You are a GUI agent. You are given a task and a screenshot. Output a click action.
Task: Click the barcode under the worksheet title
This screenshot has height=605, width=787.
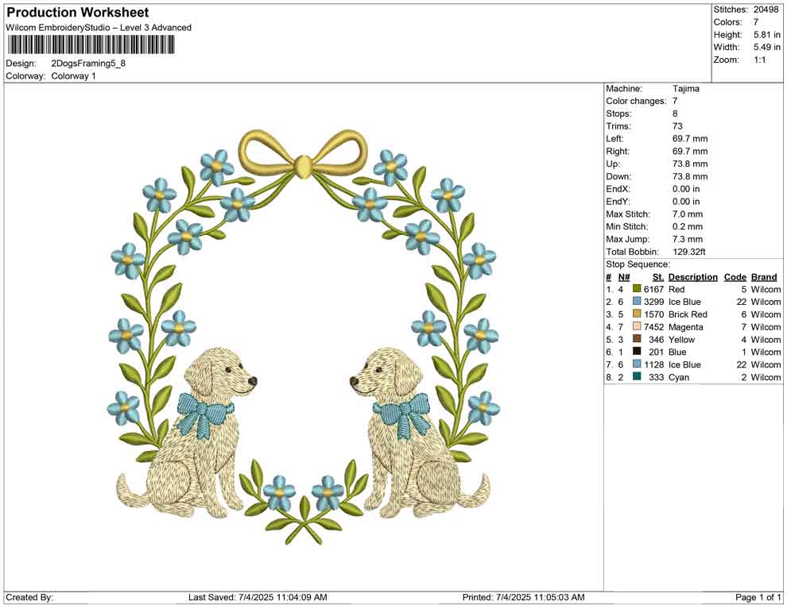91,45
